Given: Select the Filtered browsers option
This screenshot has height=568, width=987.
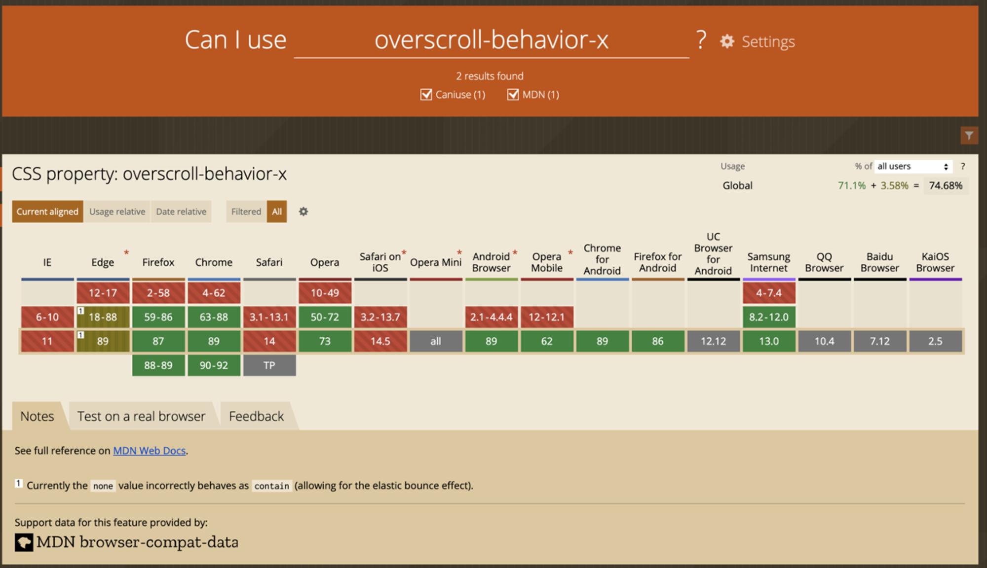Looking at the screenshot, I should [246, 212].
